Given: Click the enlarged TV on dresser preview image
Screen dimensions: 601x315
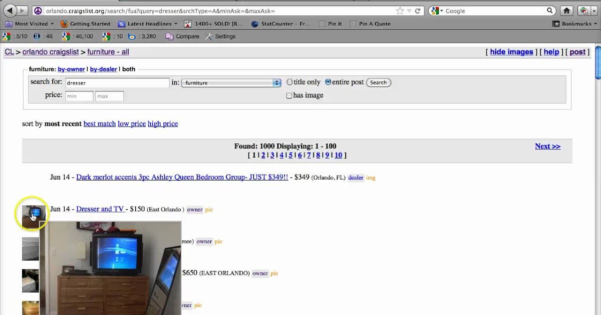Looking at the screenshot, I should (111, 268).
